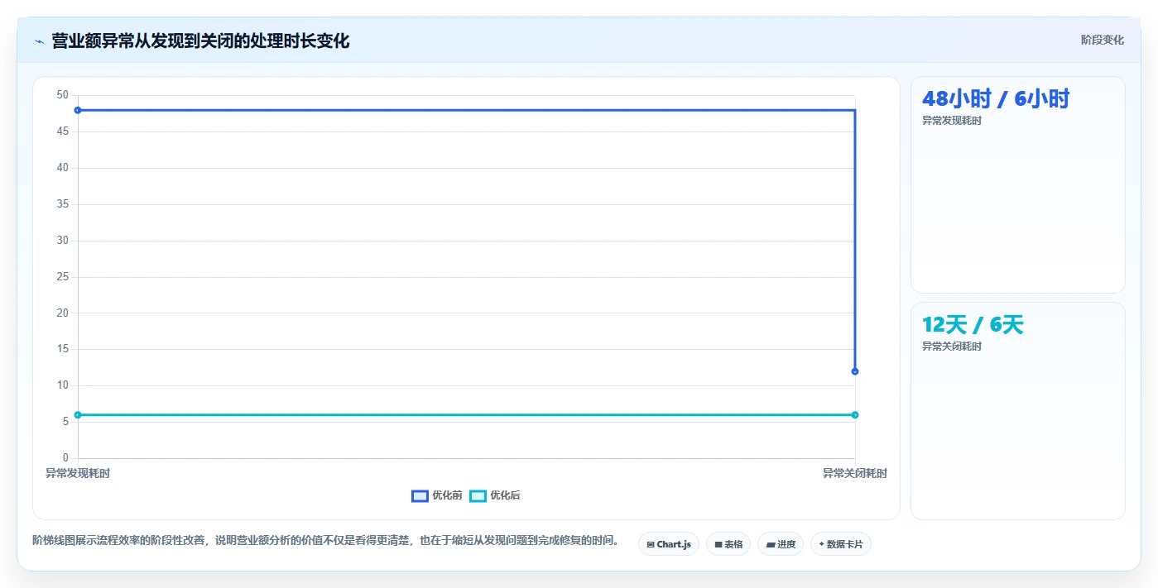This screenshot has width=1158, height=588.
Task: Click the 优化后 point above 异常发现耗时
Action: pyautogui.click(x=78, y=415)
